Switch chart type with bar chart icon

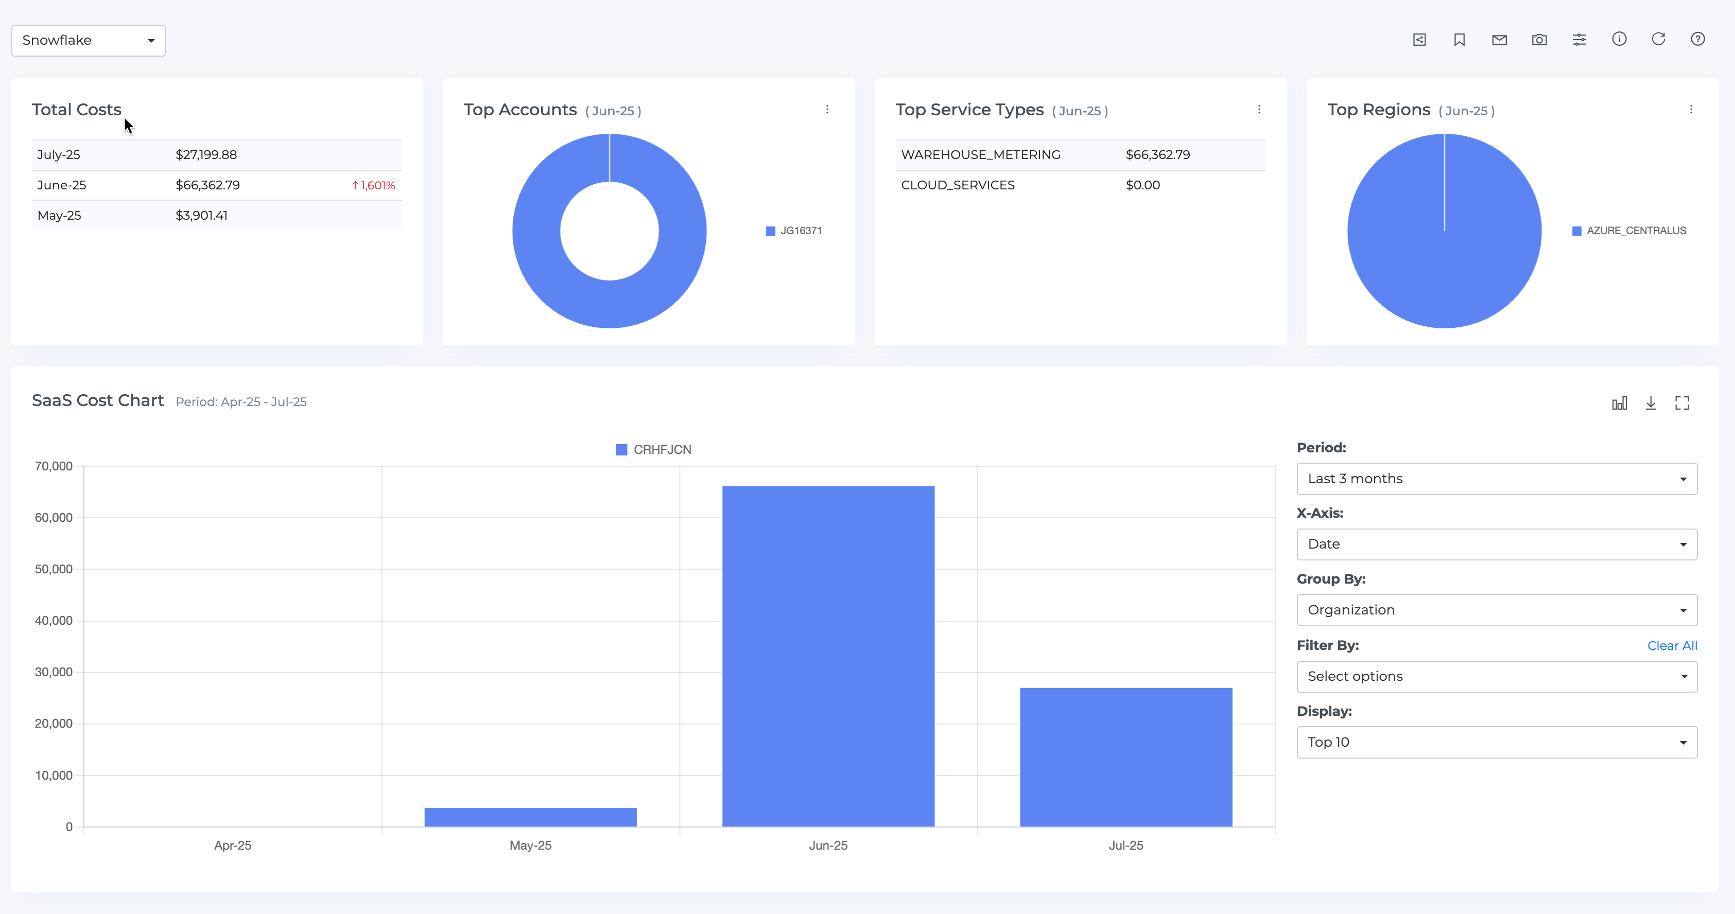(x=1619, y=403)
